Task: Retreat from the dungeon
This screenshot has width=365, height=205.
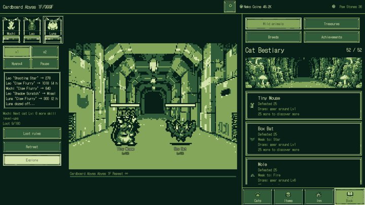Action: coord(32,147)
